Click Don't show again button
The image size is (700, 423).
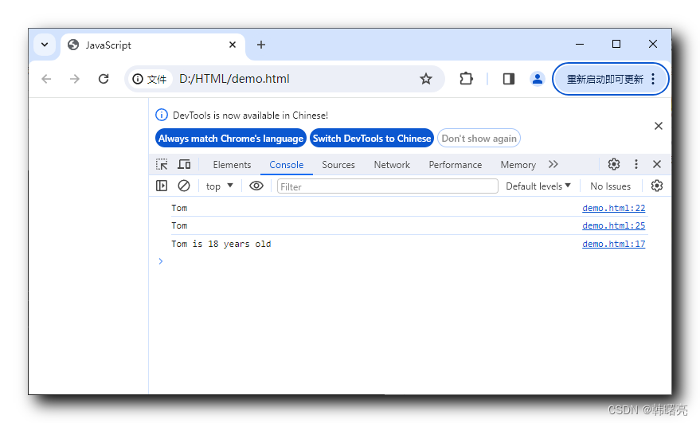tap(479, 139)
